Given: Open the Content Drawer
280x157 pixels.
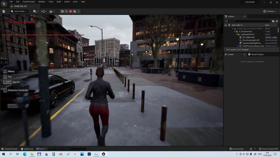Looking at the screenshot, I should click(x=10, y=149).
